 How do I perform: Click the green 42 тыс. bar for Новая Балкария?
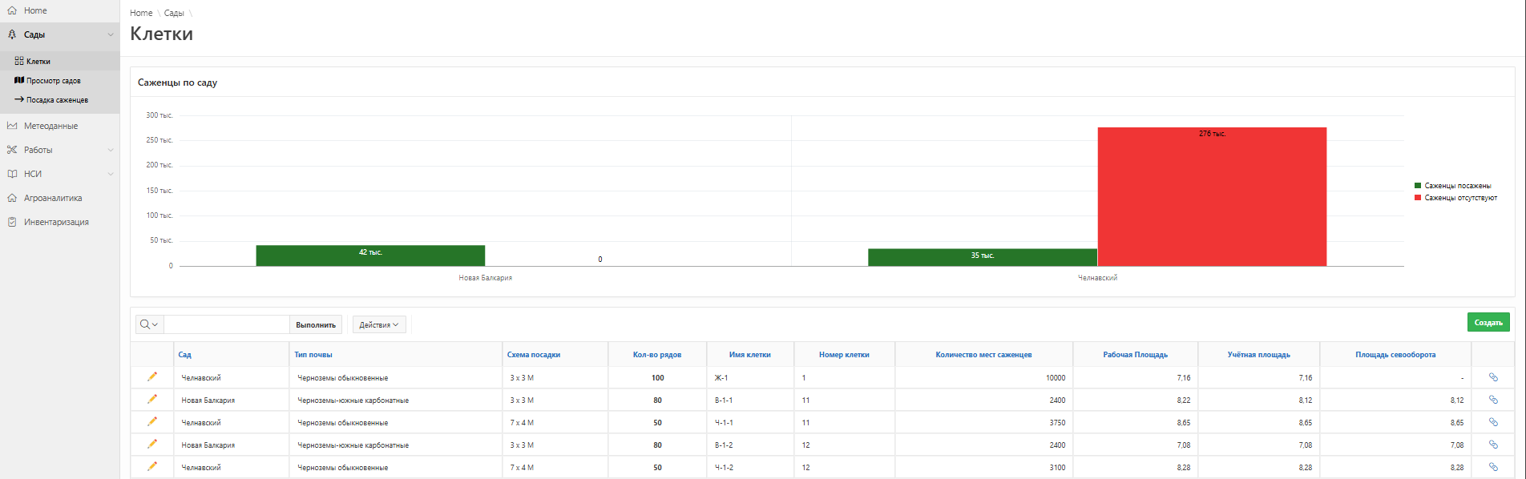point(370,256)
